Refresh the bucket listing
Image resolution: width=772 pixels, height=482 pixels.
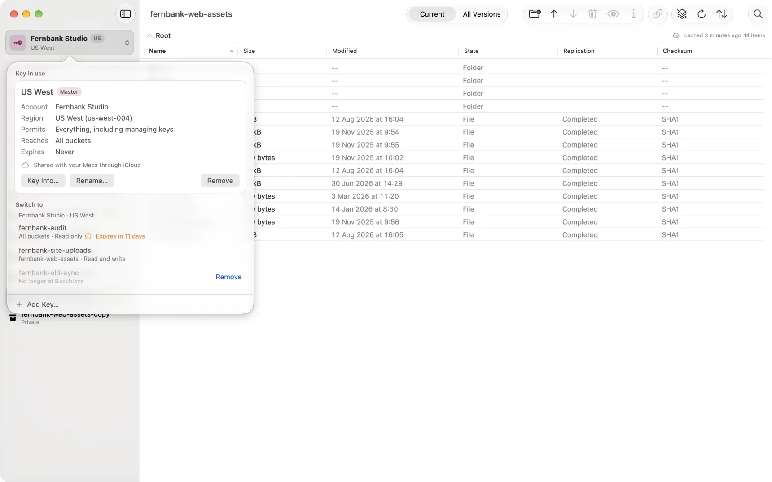[702, 14]
